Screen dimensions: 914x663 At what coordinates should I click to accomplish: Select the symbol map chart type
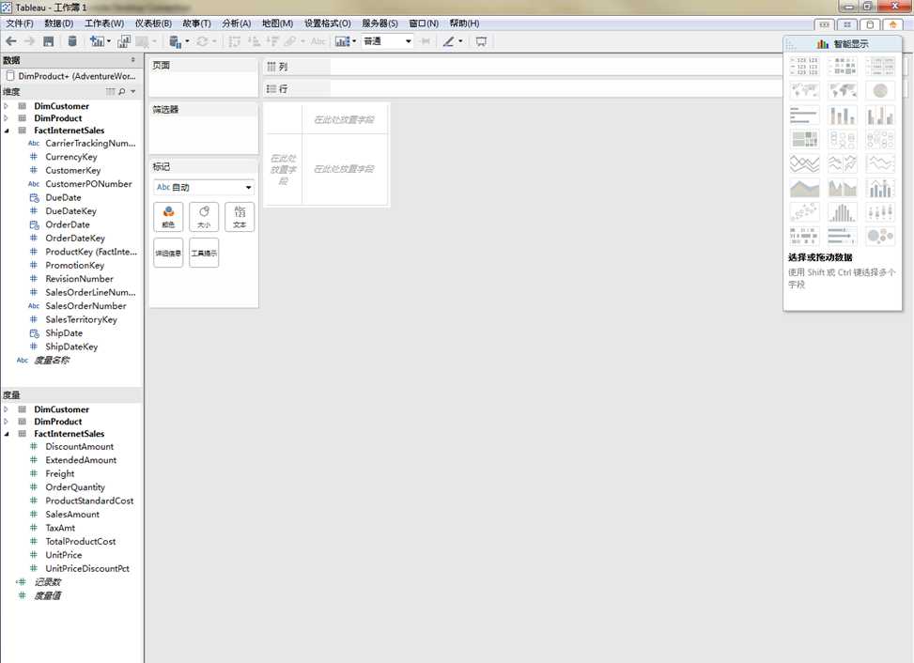tap(804, 90)
